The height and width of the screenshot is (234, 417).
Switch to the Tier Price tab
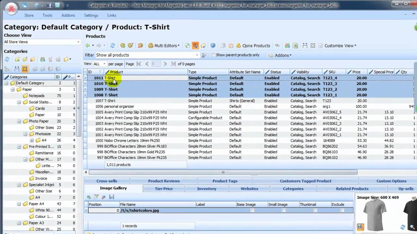tap(164, 188)
